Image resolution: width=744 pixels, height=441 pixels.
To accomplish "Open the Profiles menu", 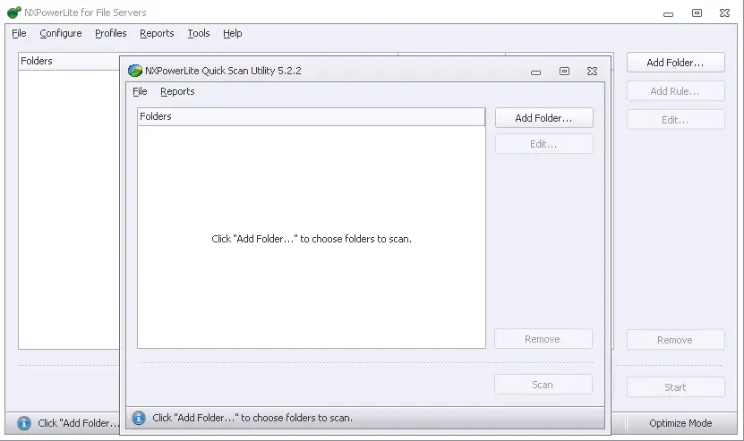I will point(110,33).
